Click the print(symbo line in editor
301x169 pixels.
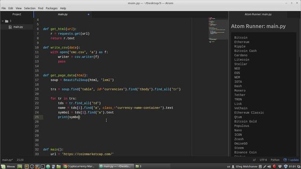click(x=69, y=117)
